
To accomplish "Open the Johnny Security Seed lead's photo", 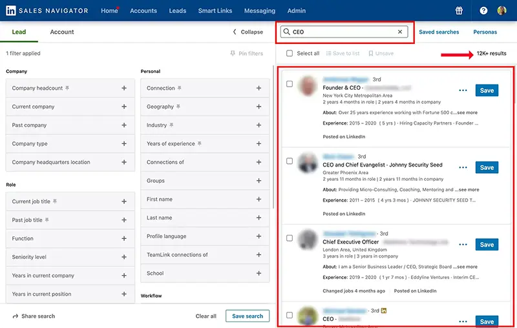I will pyautogui.click(x=308, y=163).
